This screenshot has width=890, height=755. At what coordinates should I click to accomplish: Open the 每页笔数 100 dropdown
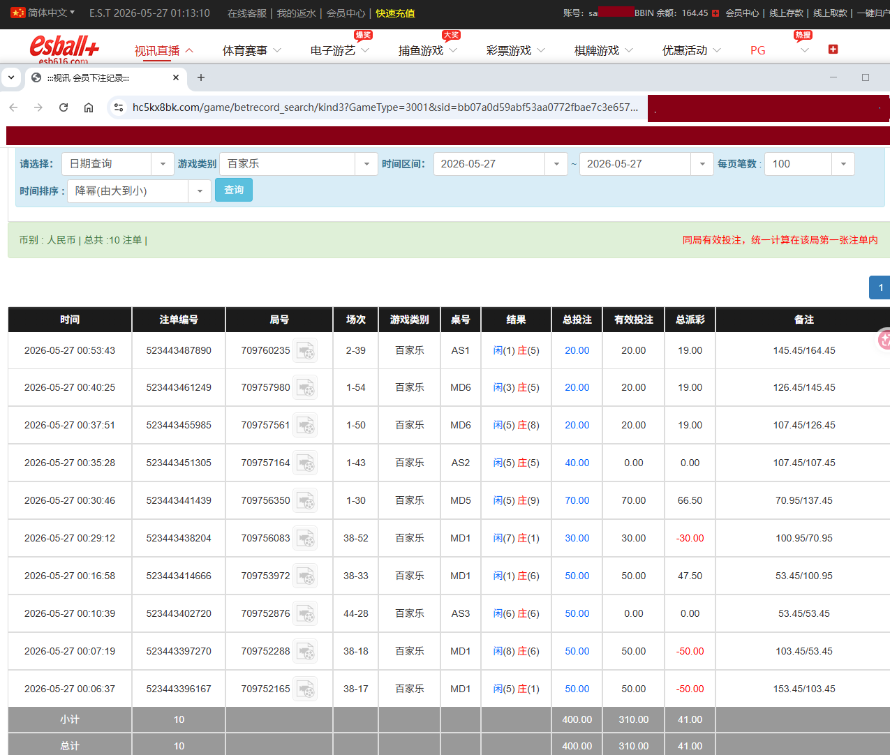(x=810, y=164)
